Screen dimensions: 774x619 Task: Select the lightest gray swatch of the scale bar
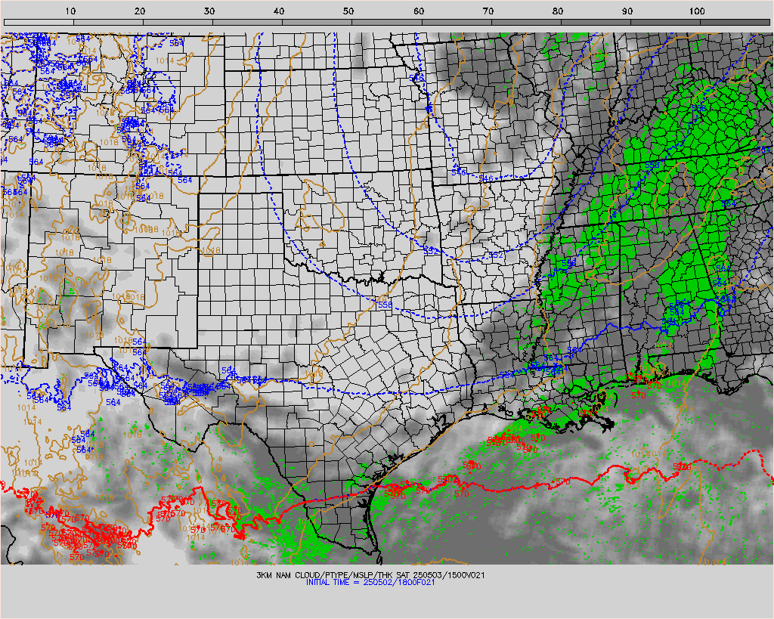pyautogui.click(x=39, y=22)
